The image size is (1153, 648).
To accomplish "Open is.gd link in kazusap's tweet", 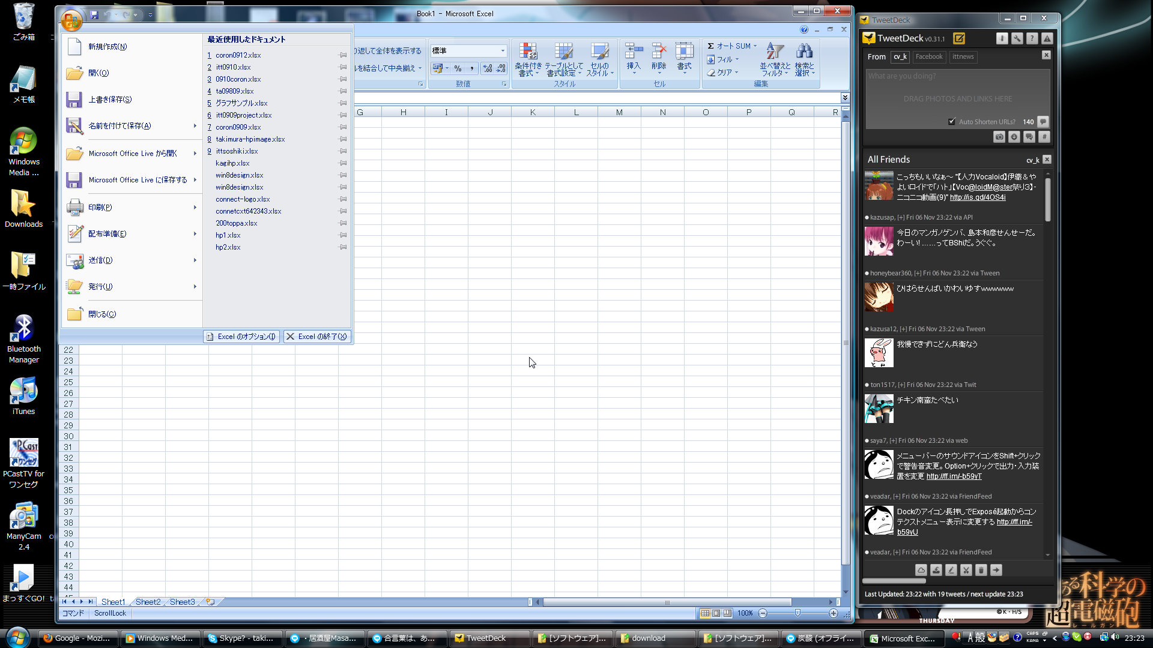I will click(978, 197).
